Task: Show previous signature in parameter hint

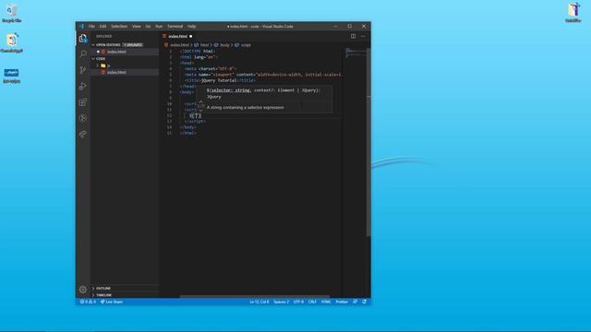Action: (x=201, y=101)
